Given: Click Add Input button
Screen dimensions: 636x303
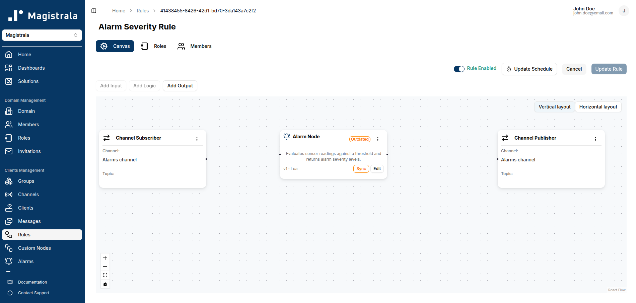Looking at the screenshot, I should point(111,86).
